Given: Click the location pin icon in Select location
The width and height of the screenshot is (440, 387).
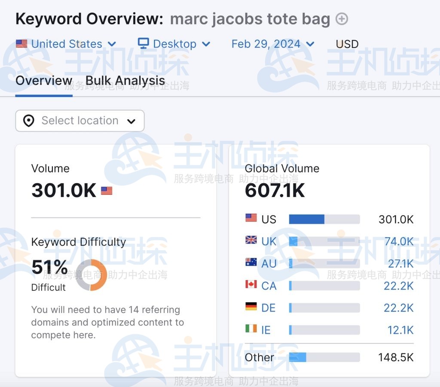Looking at the screenshot, I should [x=27, y=121].
